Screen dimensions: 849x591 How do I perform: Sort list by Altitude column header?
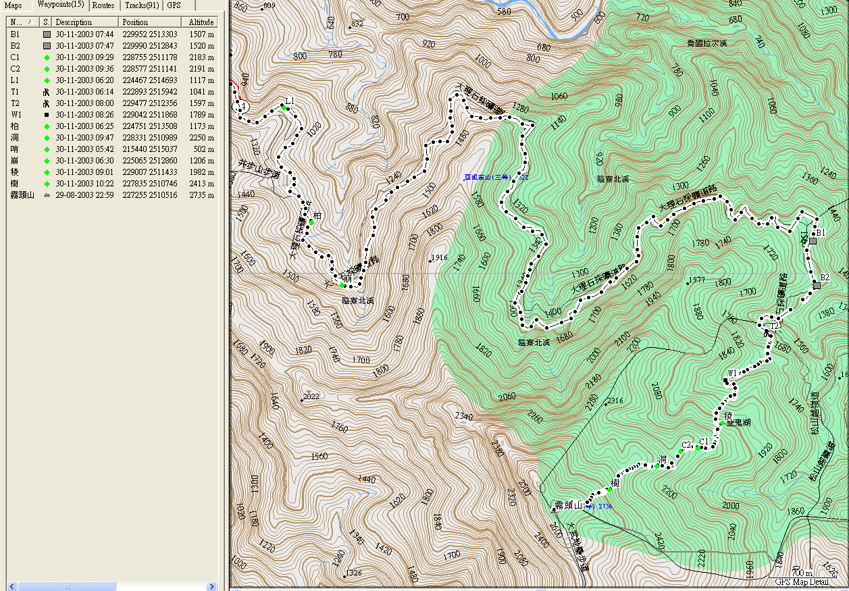(x=201, y=22)
